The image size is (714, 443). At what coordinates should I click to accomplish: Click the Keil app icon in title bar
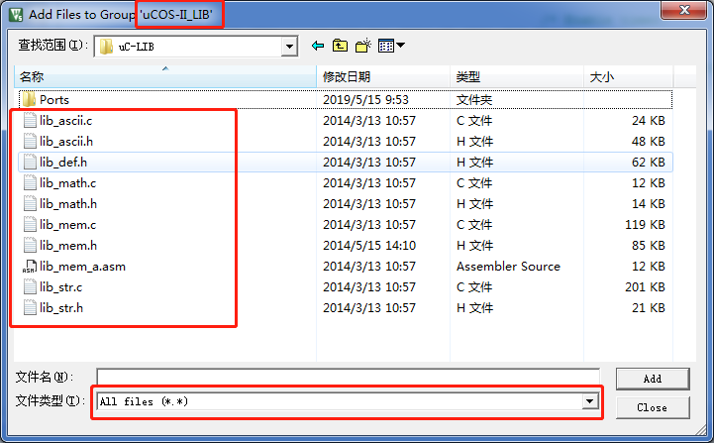pyautogui.click(x=16, y=14)
